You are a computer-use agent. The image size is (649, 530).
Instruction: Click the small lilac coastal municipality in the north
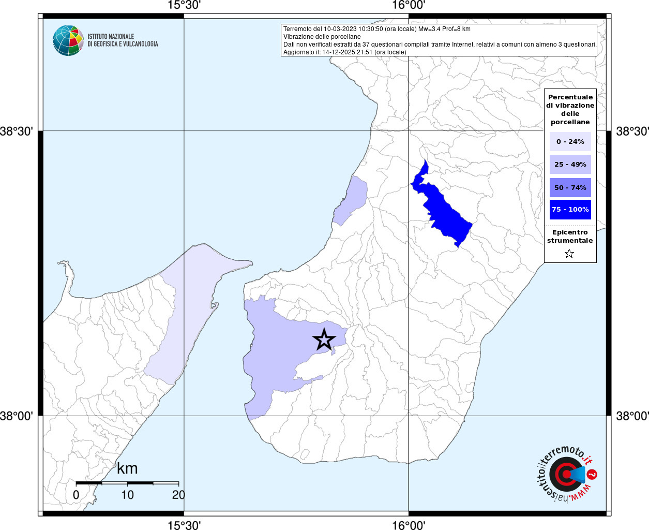pos(352,202)
